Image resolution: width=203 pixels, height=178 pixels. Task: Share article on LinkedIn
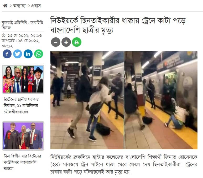click(28, 54)
